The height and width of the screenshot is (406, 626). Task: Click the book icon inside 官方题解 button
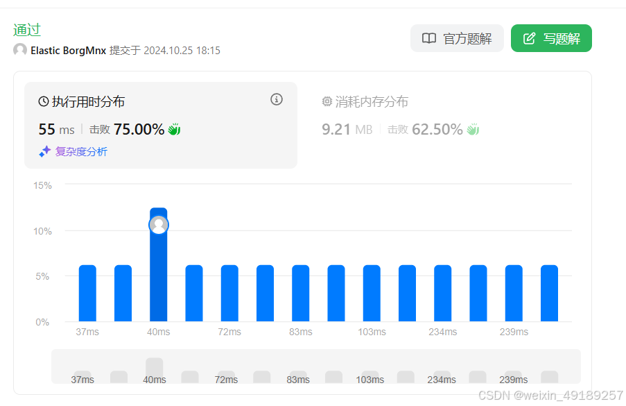point(428,38)
